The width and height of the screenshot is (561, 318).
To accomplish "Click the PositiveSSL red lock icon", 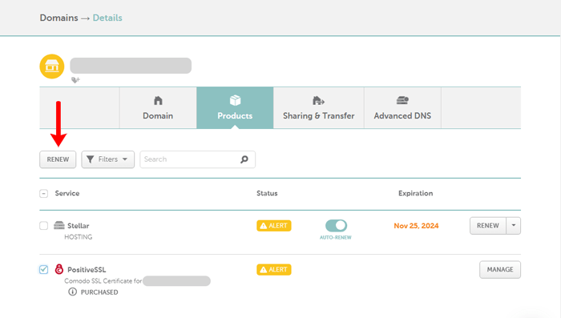I will pos(59,269).
